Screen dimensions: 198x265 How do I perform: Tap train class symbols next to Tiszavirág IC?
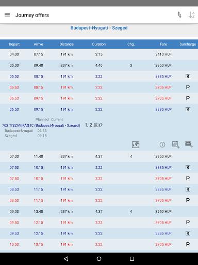[x=94, y=125]
